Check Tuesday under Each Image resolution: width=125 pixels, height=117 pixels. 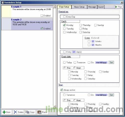[x=64, y=29]
